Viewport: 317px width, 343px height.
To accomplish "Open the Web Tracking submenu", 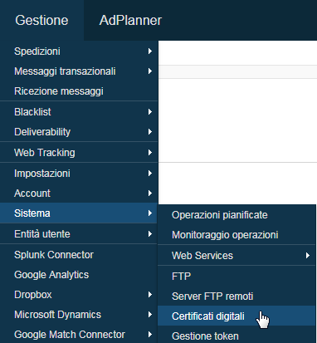I will click(x=79, y=153).
